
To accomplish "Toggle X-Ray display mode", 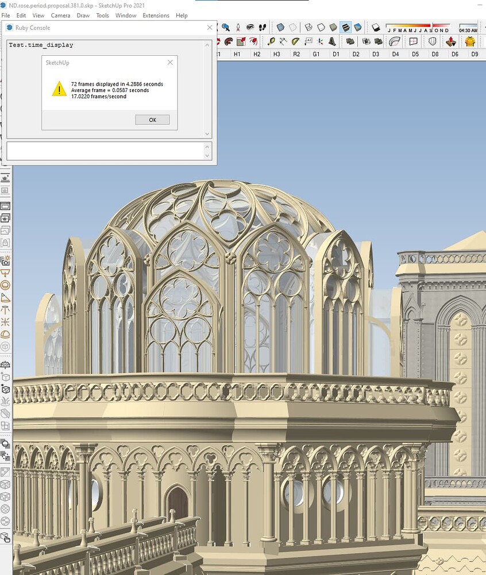I will pyautogui.click(x=279, y=27).
